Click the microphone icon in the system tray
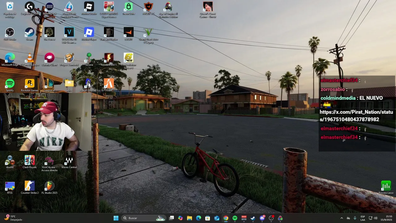 tap(355, 218)
